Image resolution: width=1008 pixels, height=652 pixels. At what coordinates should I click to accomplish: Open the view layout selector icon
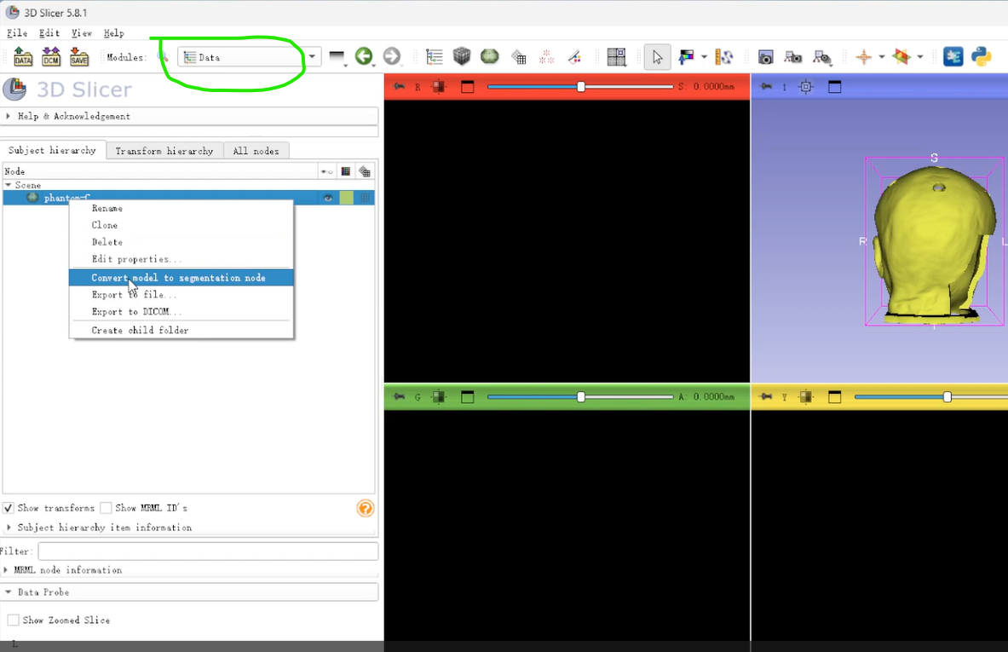tap(617, 57)
